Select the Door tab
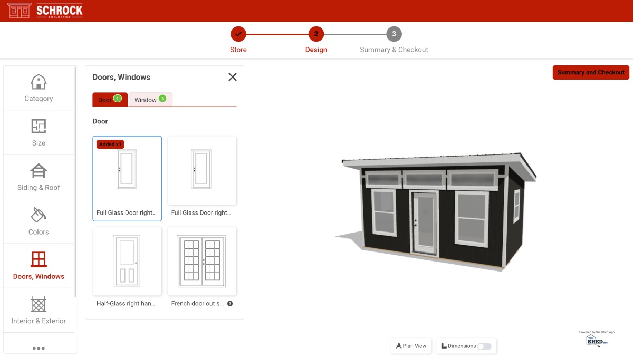 (110, 100)
